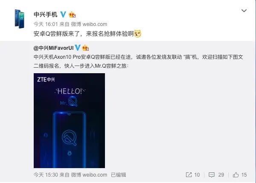The image size is (256, 183).
Task: Click the comment count 29
Action: pyautogui.click(x=221, y=175)
